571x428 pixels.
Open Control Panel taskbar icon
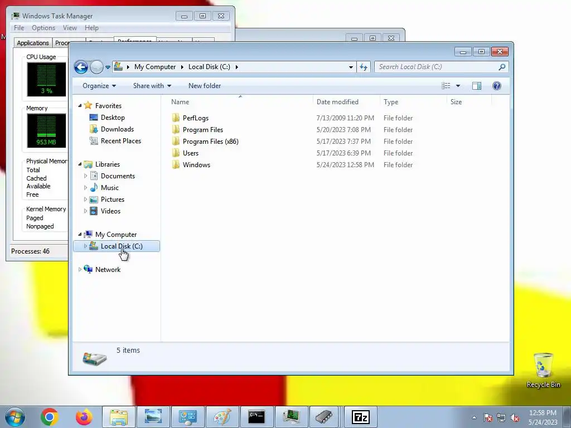point(187,417)
